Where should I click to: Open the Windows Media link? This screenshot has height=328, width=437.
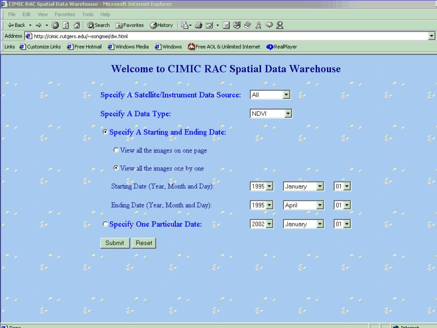point(128,47)
